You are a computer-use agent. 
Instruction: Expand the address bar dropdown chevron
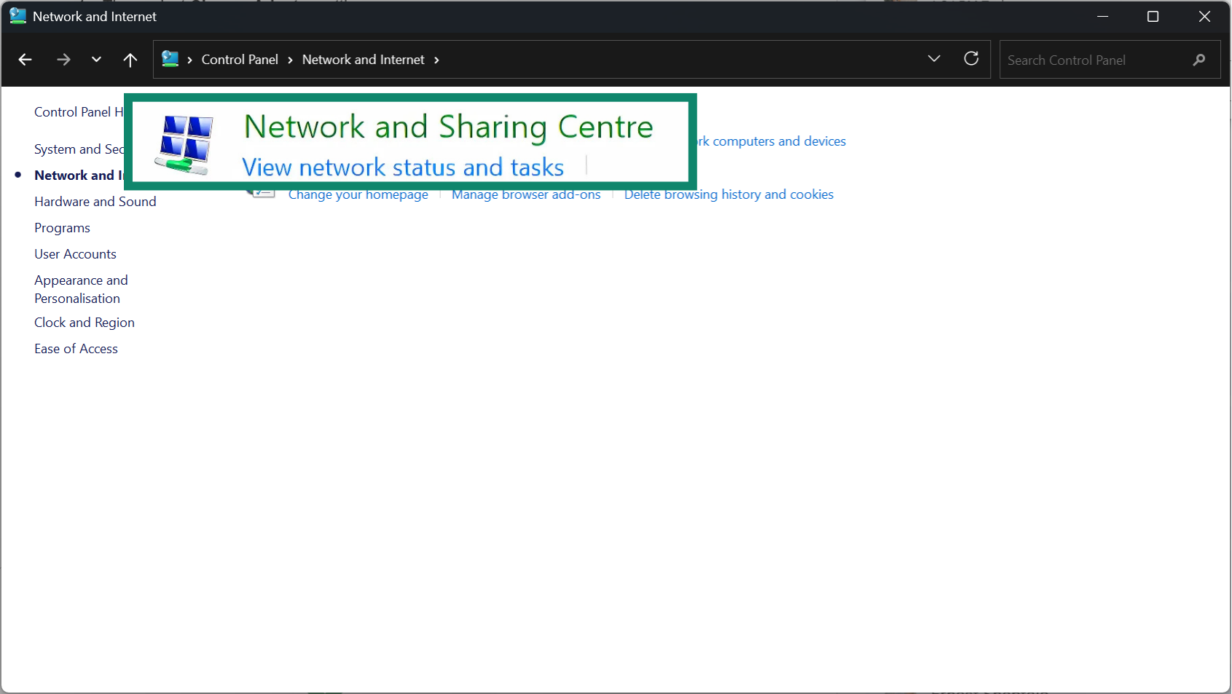(933, 58)
